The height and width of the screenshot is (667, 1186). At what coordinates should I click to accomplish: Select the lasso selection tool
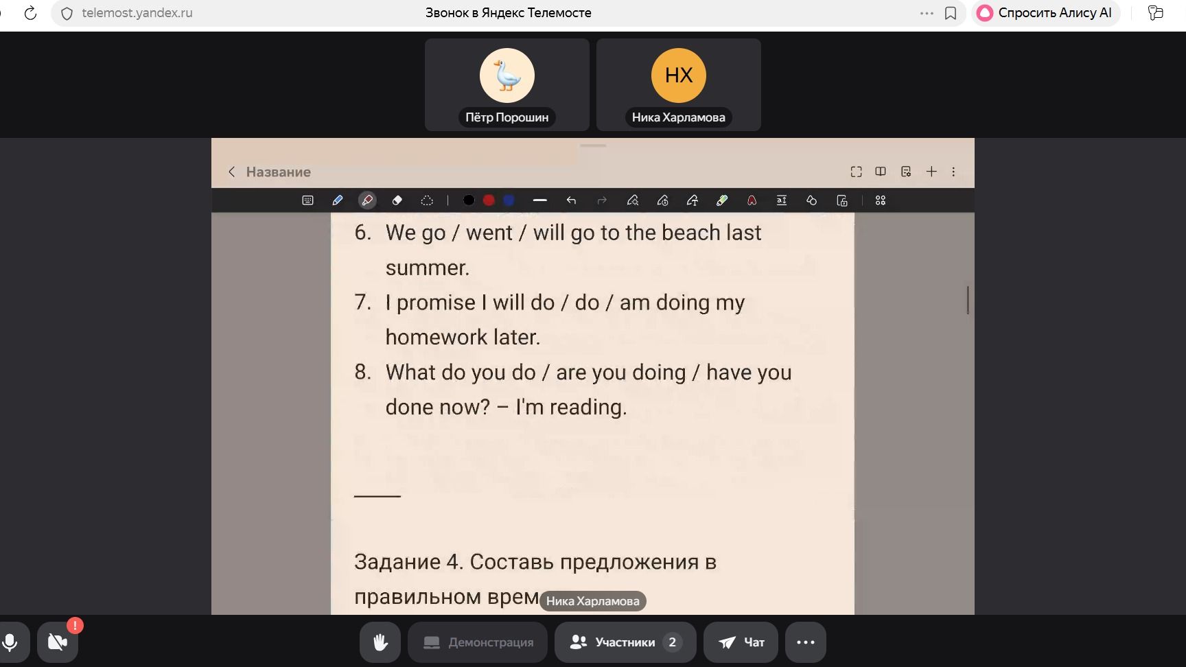[x=427, y=200]
